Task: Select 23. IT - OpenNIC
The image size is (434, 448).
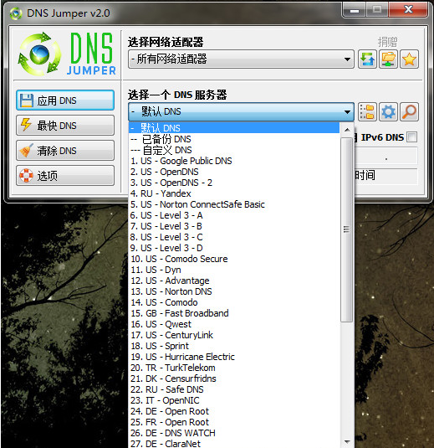Action: pyautogui.click(x=234, y=400)
